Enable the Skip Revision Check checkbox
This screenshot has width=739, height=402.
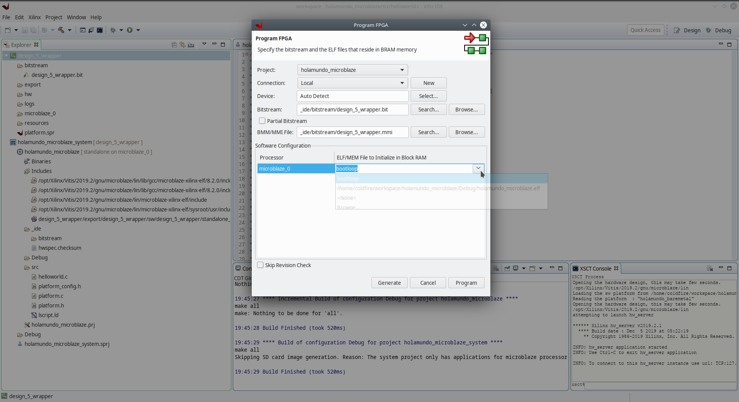pos(261,265)
